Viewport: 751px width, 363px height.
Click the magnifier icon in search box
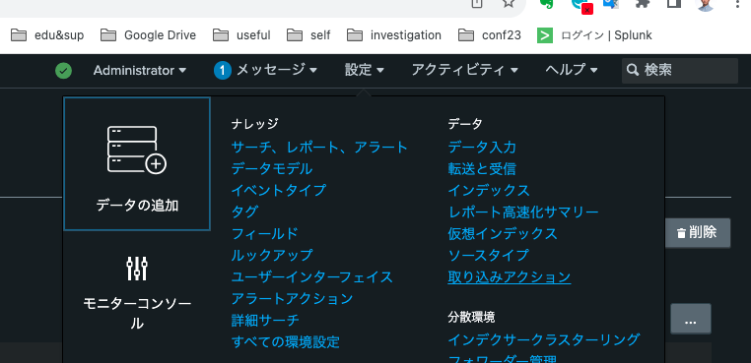[633, 71]
